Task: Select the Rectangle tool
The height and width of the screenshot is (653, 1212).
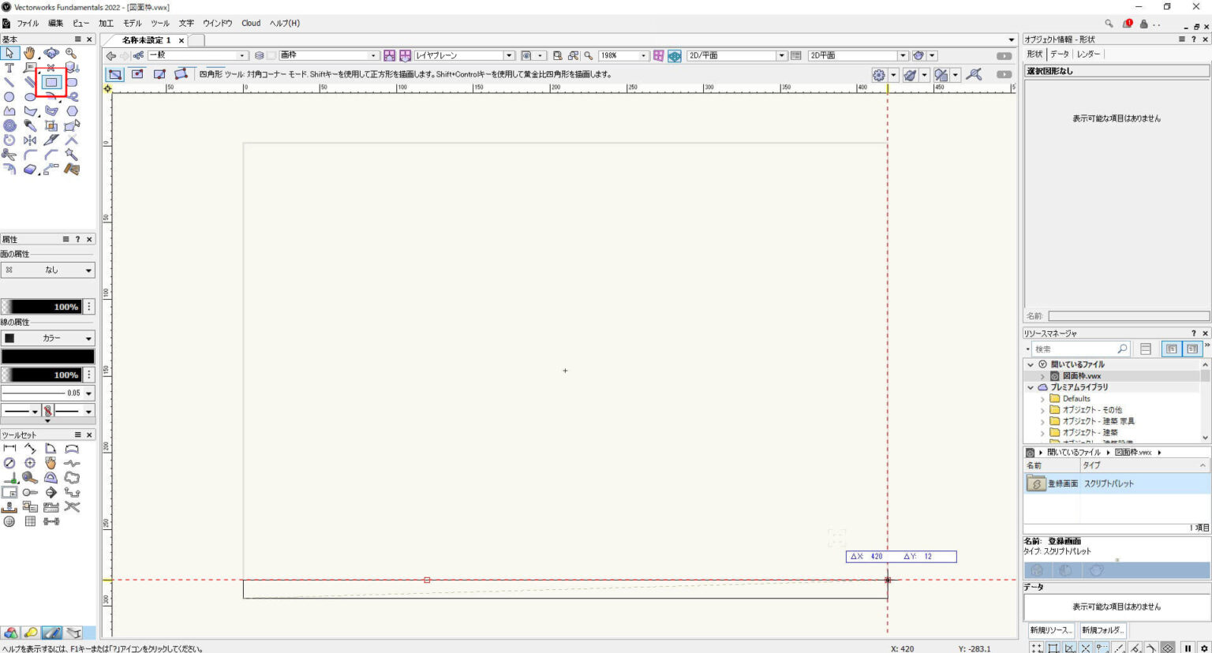Action: click(x=50, y=80)
